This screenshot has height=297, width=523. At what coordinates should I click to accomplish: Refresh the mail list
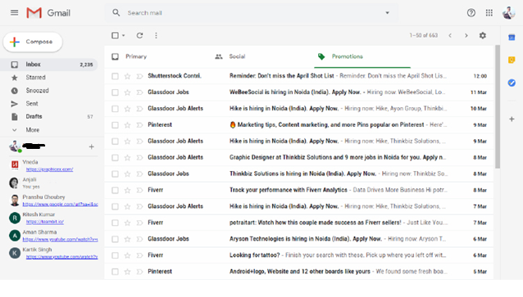tap(139, 35)
